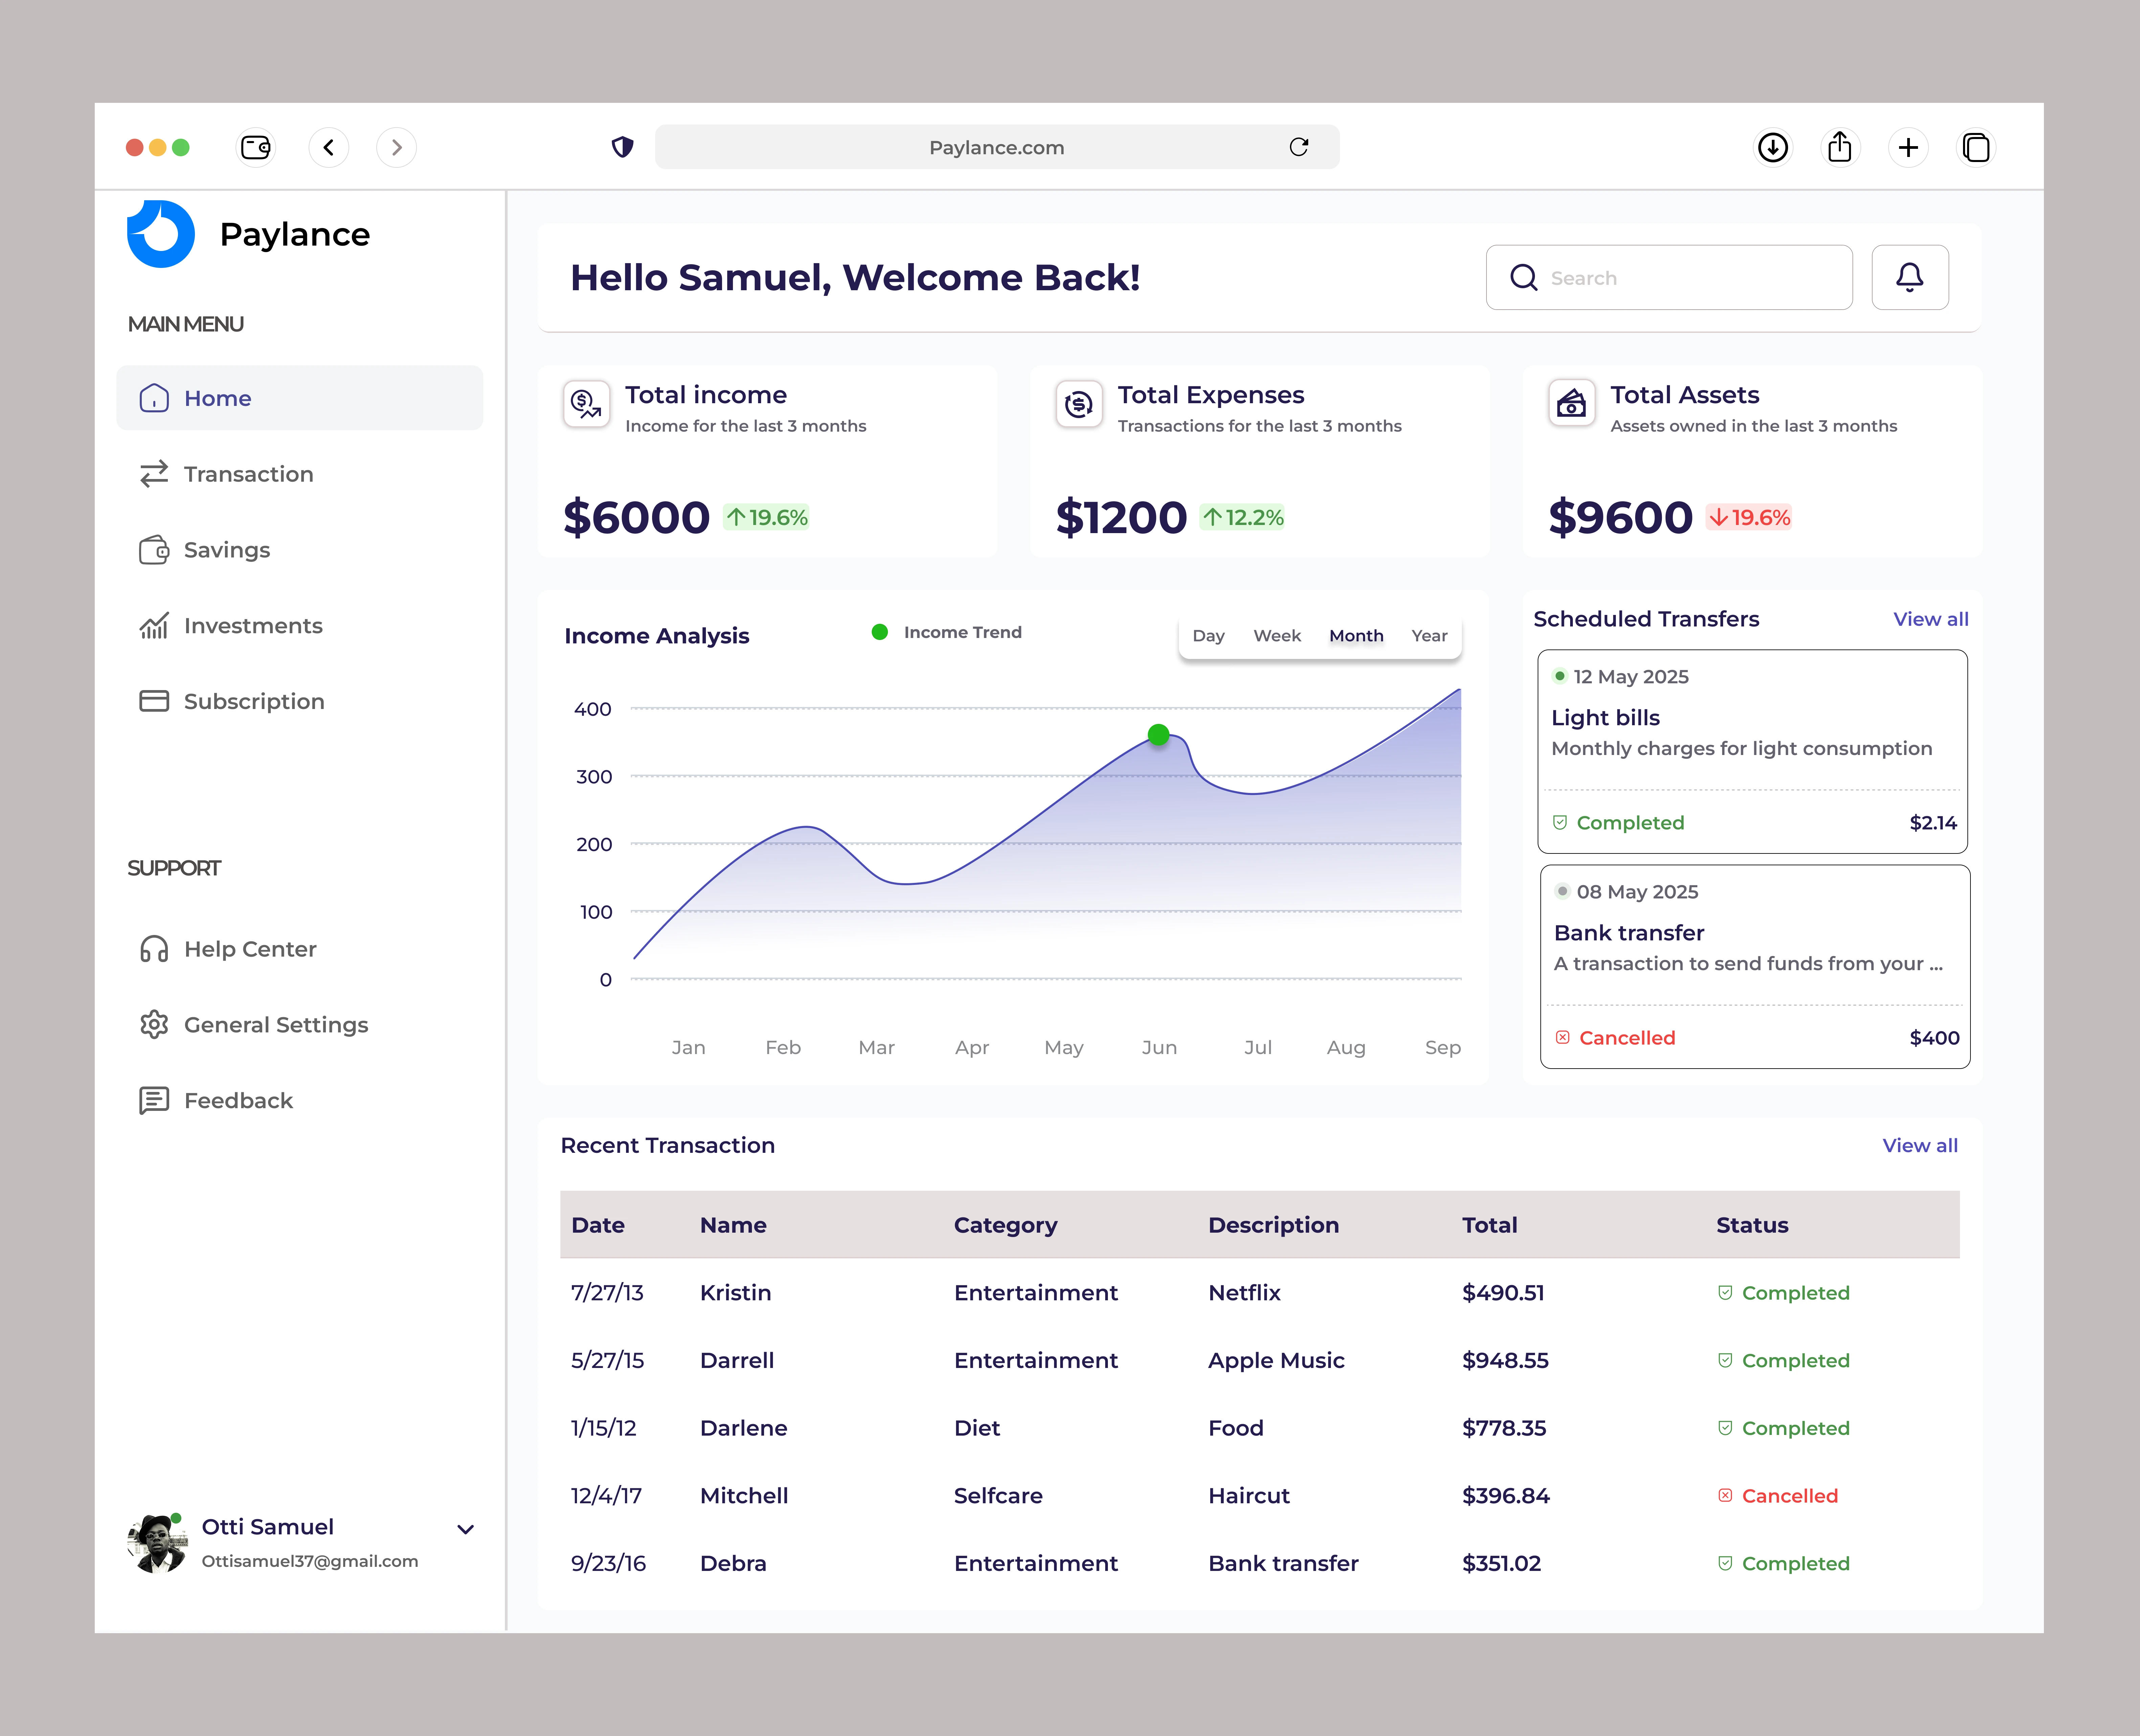2140x1736 pixels.
Task: Switch chart range to Week
Action: (1277, 636)
